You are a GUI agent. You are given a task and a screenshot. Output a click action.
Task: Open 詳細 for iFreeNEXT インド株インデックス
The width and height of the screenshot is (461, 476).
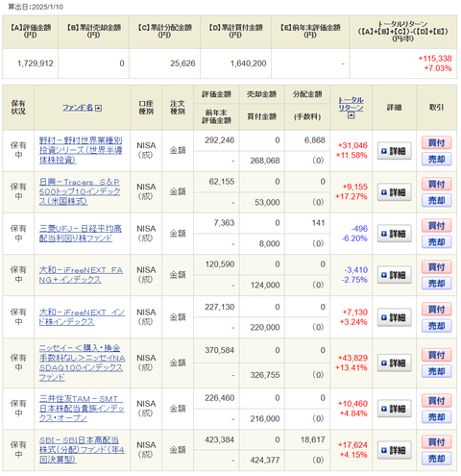394,317
